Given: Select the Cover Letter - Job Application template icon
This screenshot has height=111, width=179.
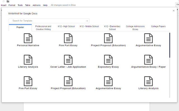Looking at the screenshot, I should click(x=68, y=60).
